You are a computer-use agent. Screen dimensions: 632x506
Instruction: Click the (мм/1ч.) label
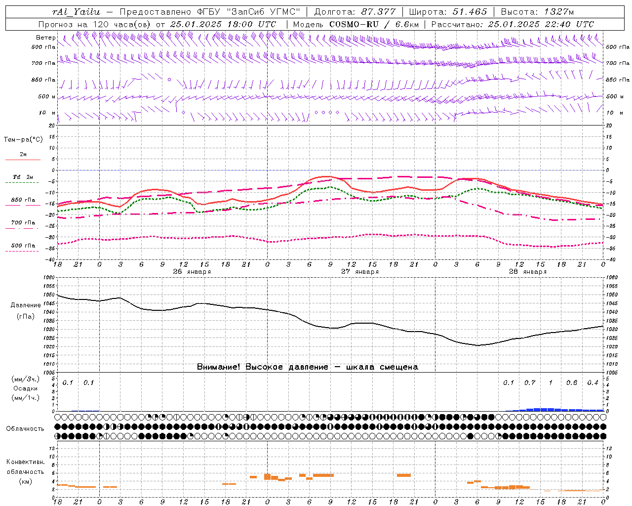pyautogui.click(x=26, y=398)
